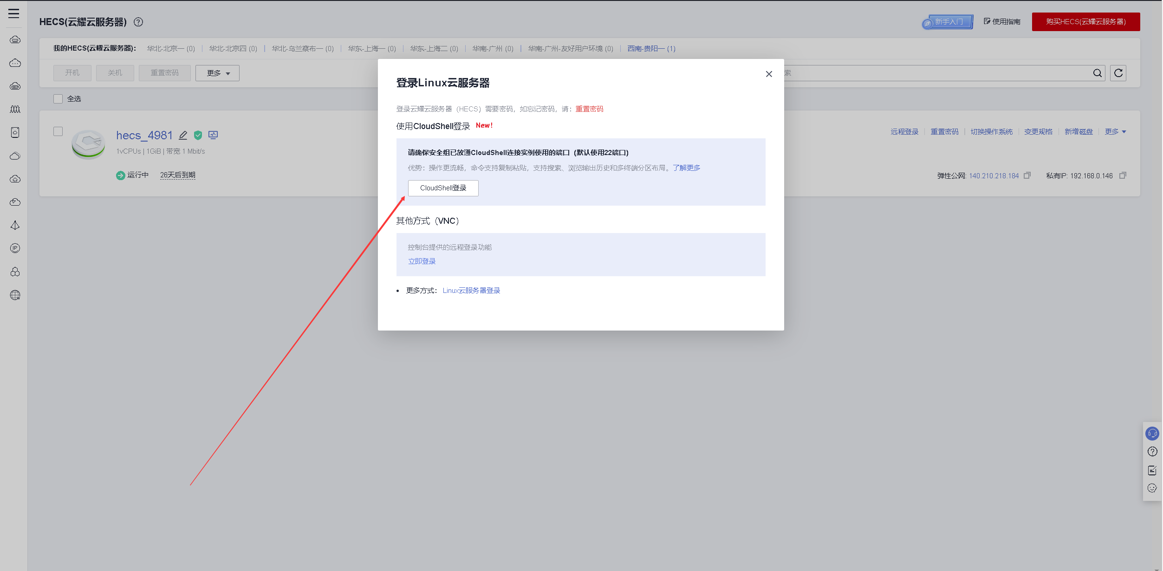Image resolution: width=1163 pixels, height=571 pixels.
Task: Click the green security shield icon
Action: coord(198,135)
